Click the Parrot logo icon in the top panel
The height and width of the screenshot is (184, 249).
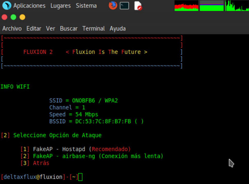[6, 6]
